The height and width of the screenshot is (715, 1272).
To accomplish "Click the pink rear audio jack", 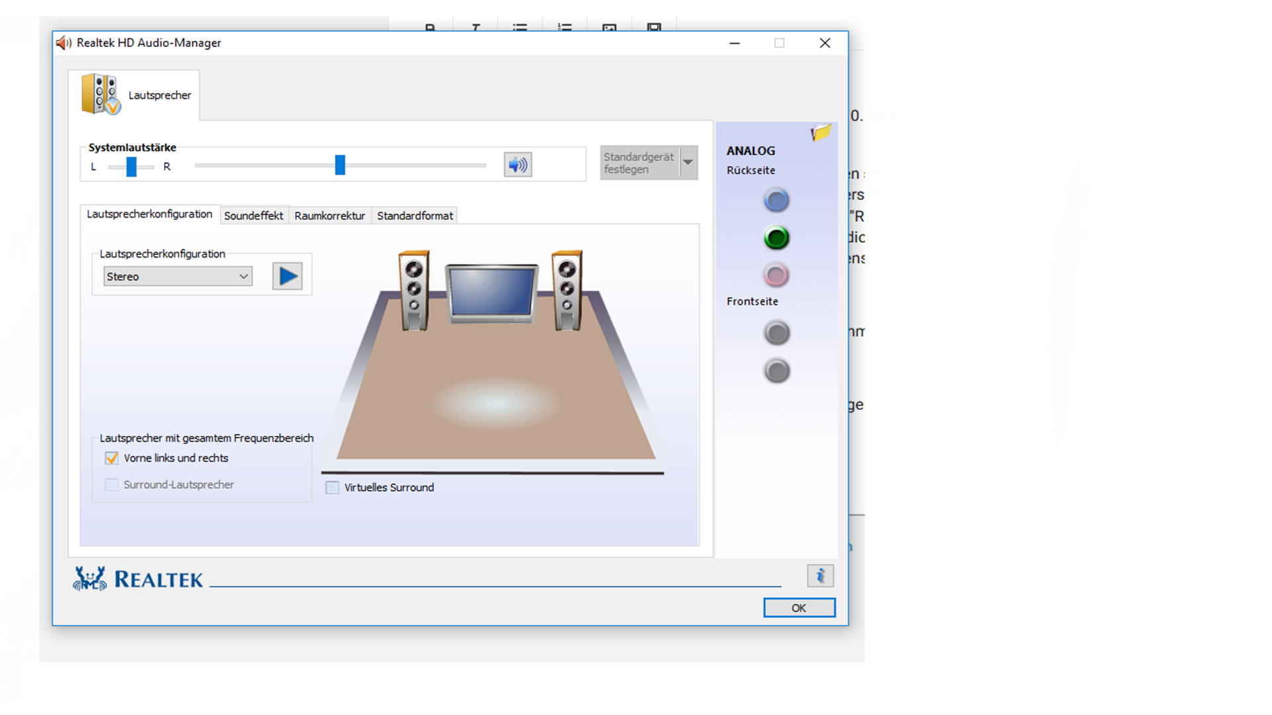I will (776, 275).
